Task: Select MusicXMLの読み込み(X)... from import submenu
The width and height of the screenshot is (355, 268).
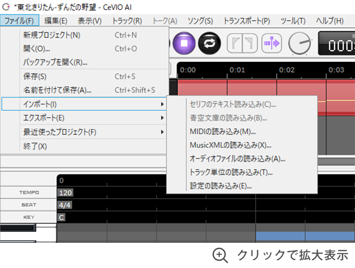Action: pos(242,145)
